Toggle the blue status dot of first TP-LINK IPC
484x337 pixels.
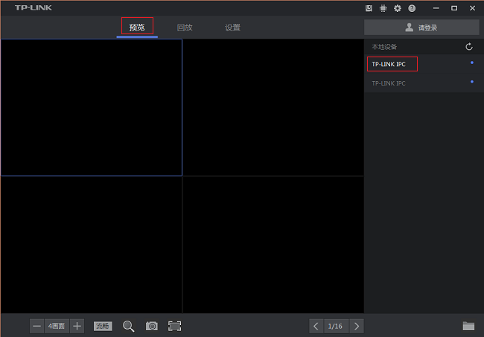point(472,63)
